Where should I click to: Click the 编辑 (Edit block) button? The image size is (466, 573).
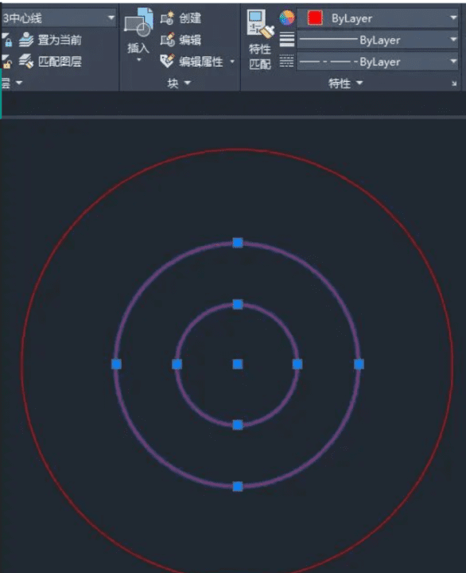click(x=181, y=40)
